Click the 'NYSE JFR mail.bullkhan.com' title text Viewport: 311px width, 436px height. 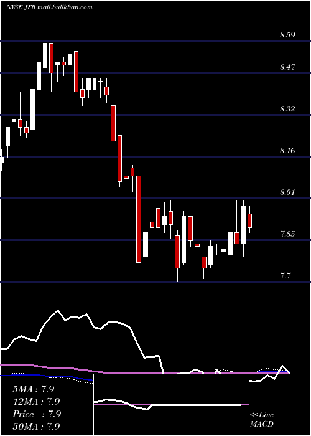[x=49, y=7]
